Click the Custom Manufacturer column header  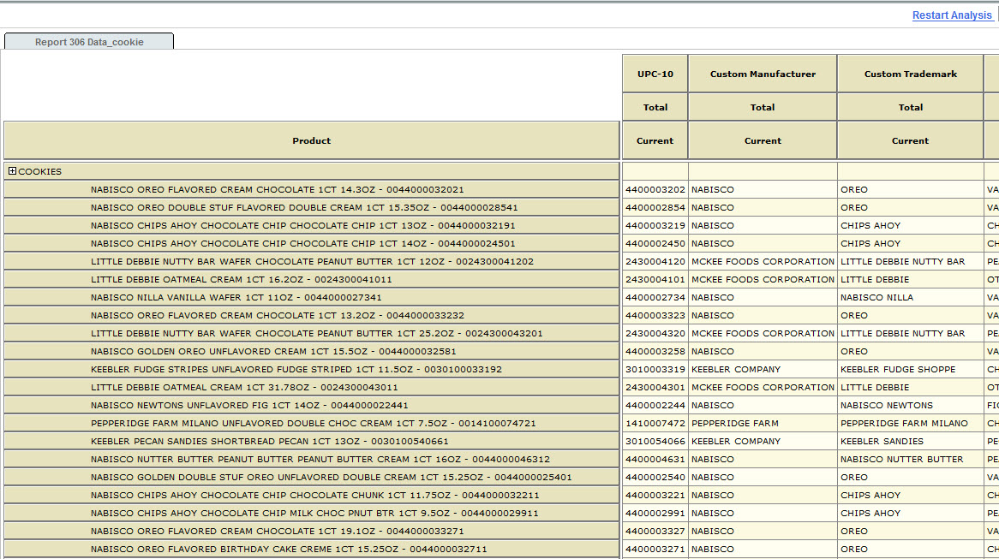(x=763, y=74)
